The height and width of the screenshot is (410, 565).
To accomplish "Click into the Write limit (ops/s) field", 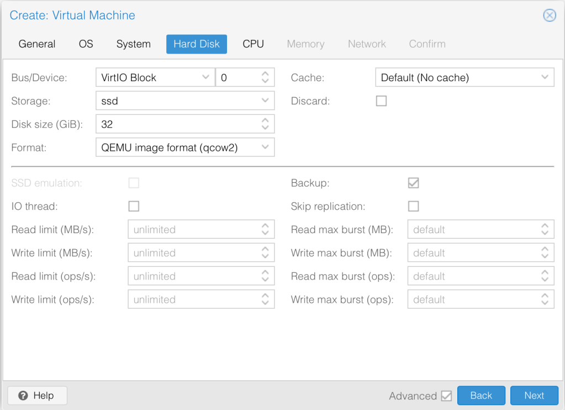I will point(192,299).
